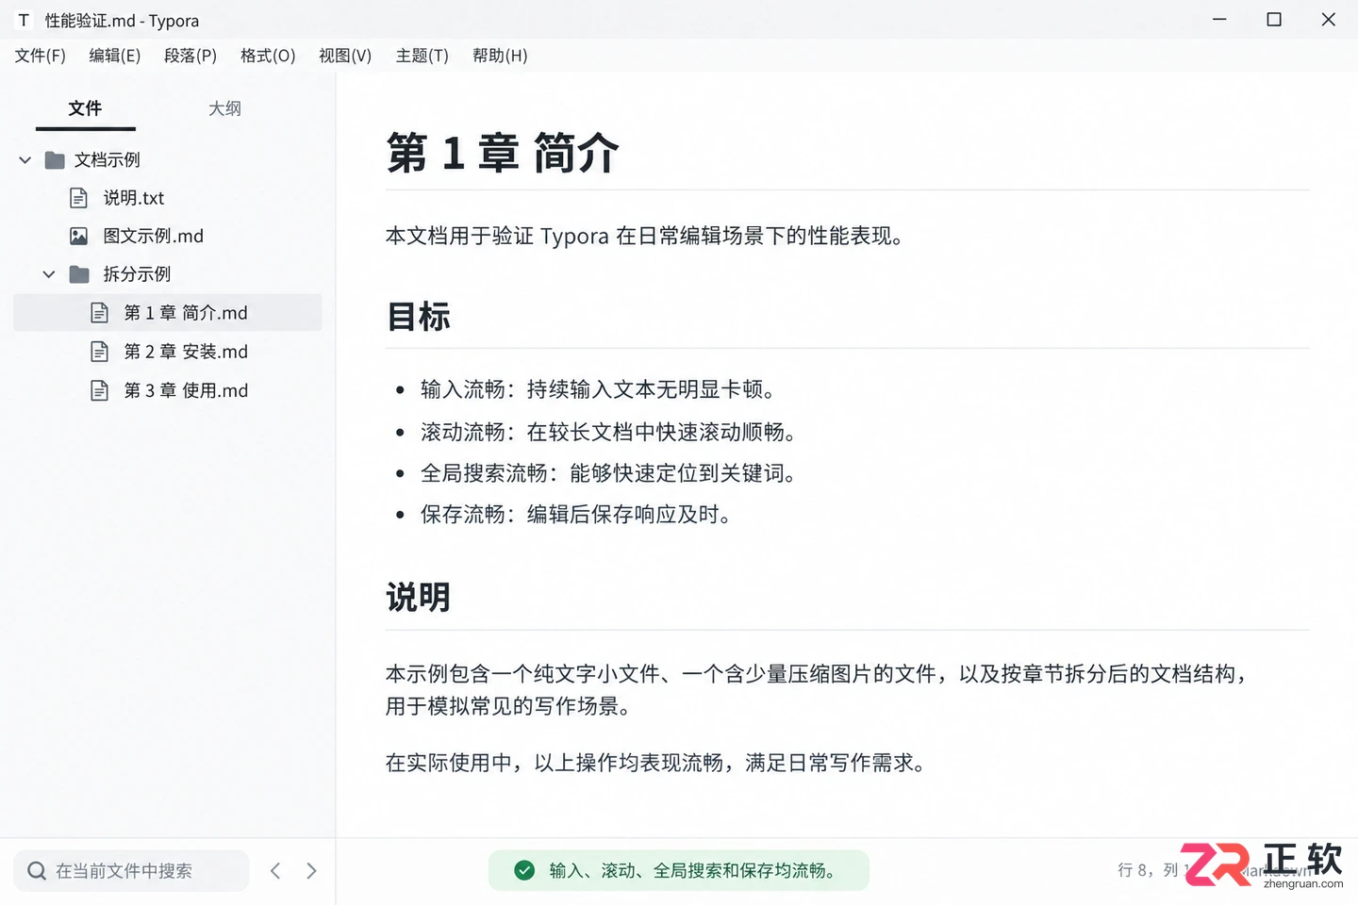Open the 段落(P) menu

click(190, 56)
